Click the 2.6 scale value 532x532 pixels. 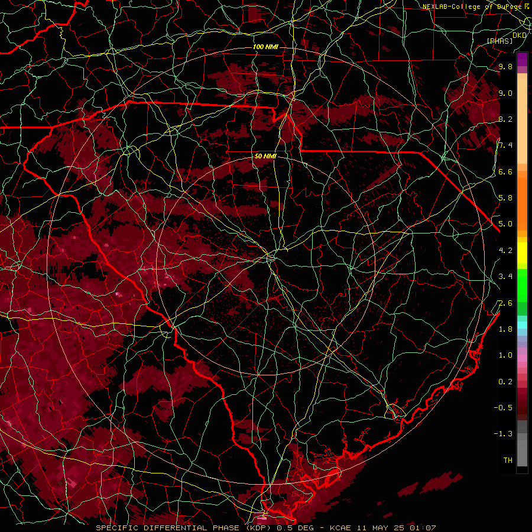(x=505, y=303)
